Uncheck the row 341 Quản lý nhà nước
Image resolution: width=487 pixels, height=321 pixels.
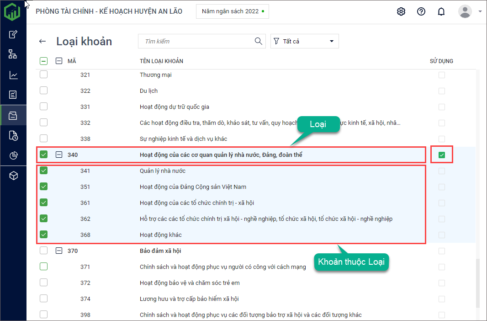click(43, 171)
